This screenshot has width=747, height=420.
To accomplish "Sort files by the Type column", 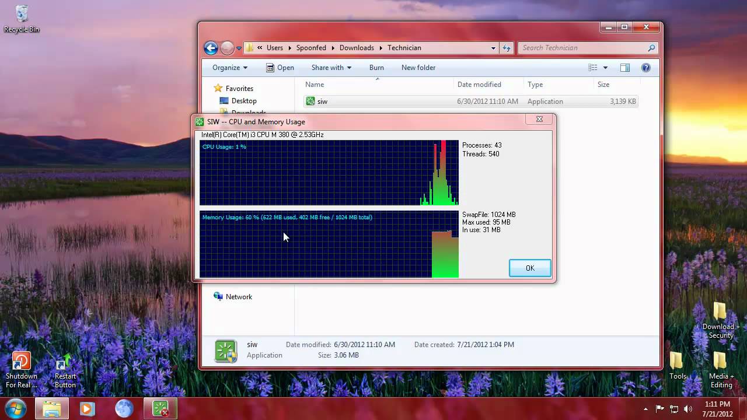I will click(558, 85).
